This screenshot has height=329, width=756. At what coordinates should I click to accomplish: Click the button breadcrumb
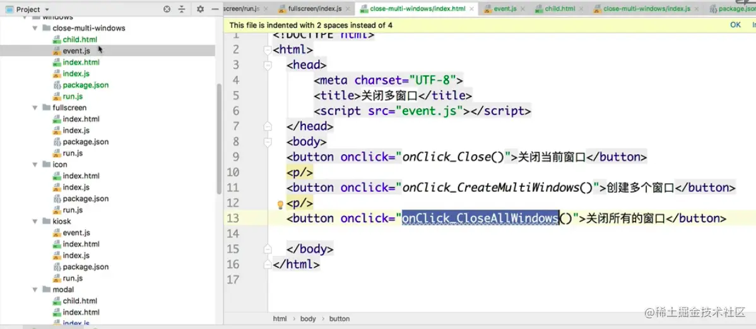[340, 318]
